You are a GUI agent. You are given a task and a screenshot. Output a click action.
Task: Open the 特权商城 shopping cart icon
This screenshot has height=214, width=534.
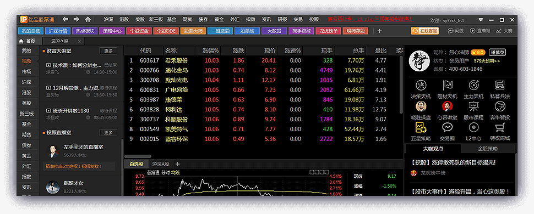(x=500, y=127)
